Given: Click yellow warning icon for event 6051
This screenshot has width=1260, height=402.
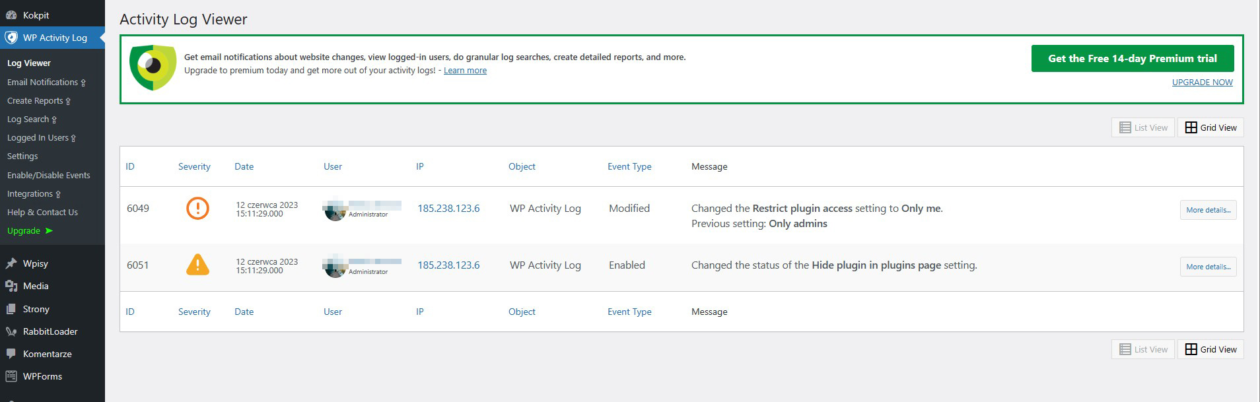Looking at the screenshot, I should (197, 265).
